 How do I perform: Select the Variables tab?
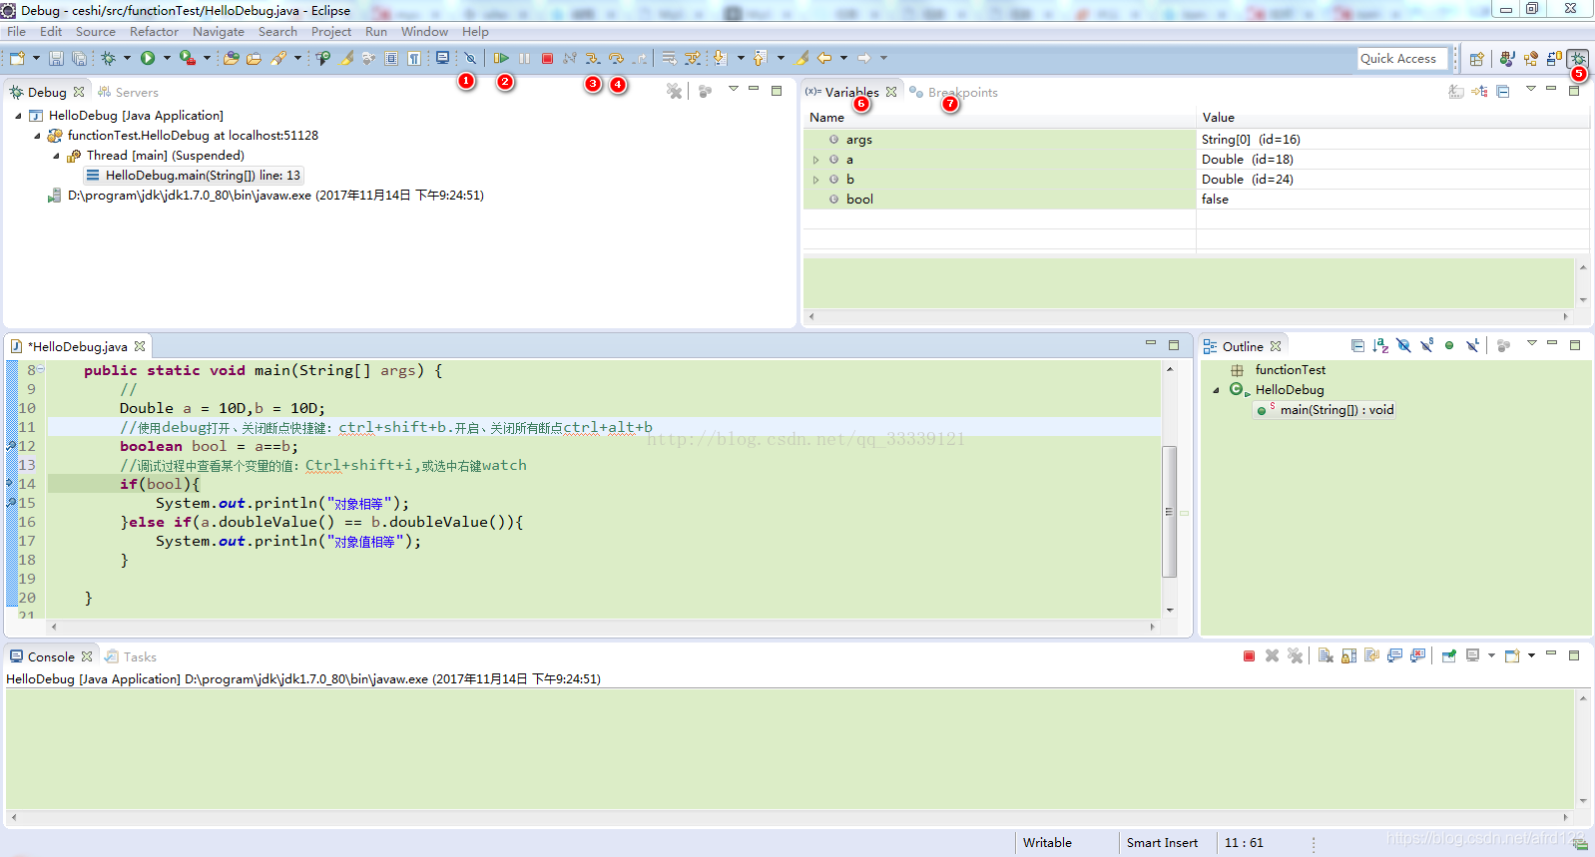[851, 92]
